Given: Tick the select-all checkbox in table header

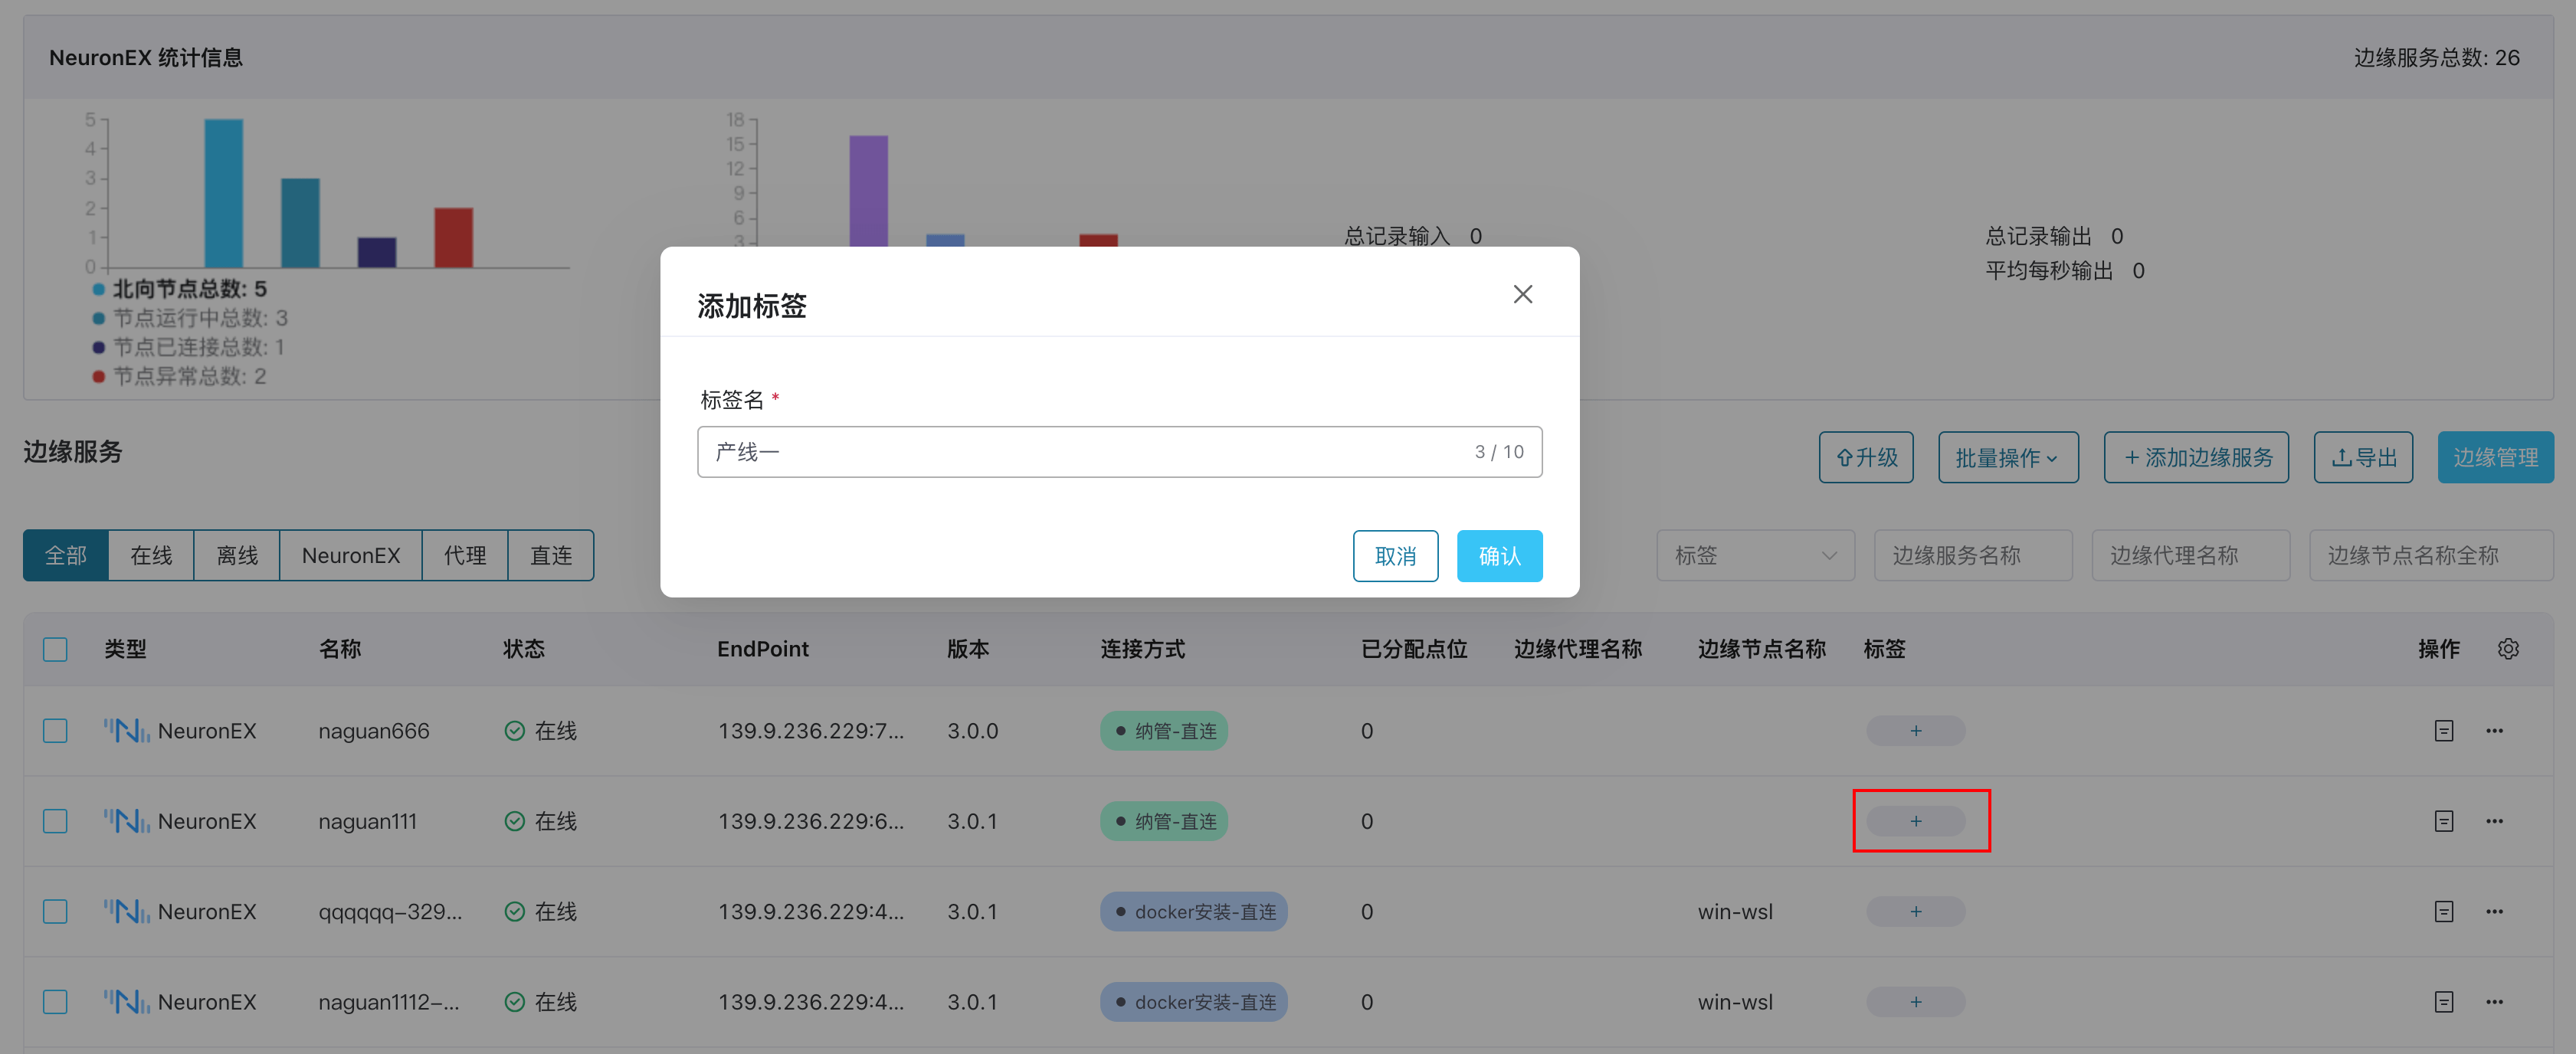Looking at the screenshot, I should point(55,649).
